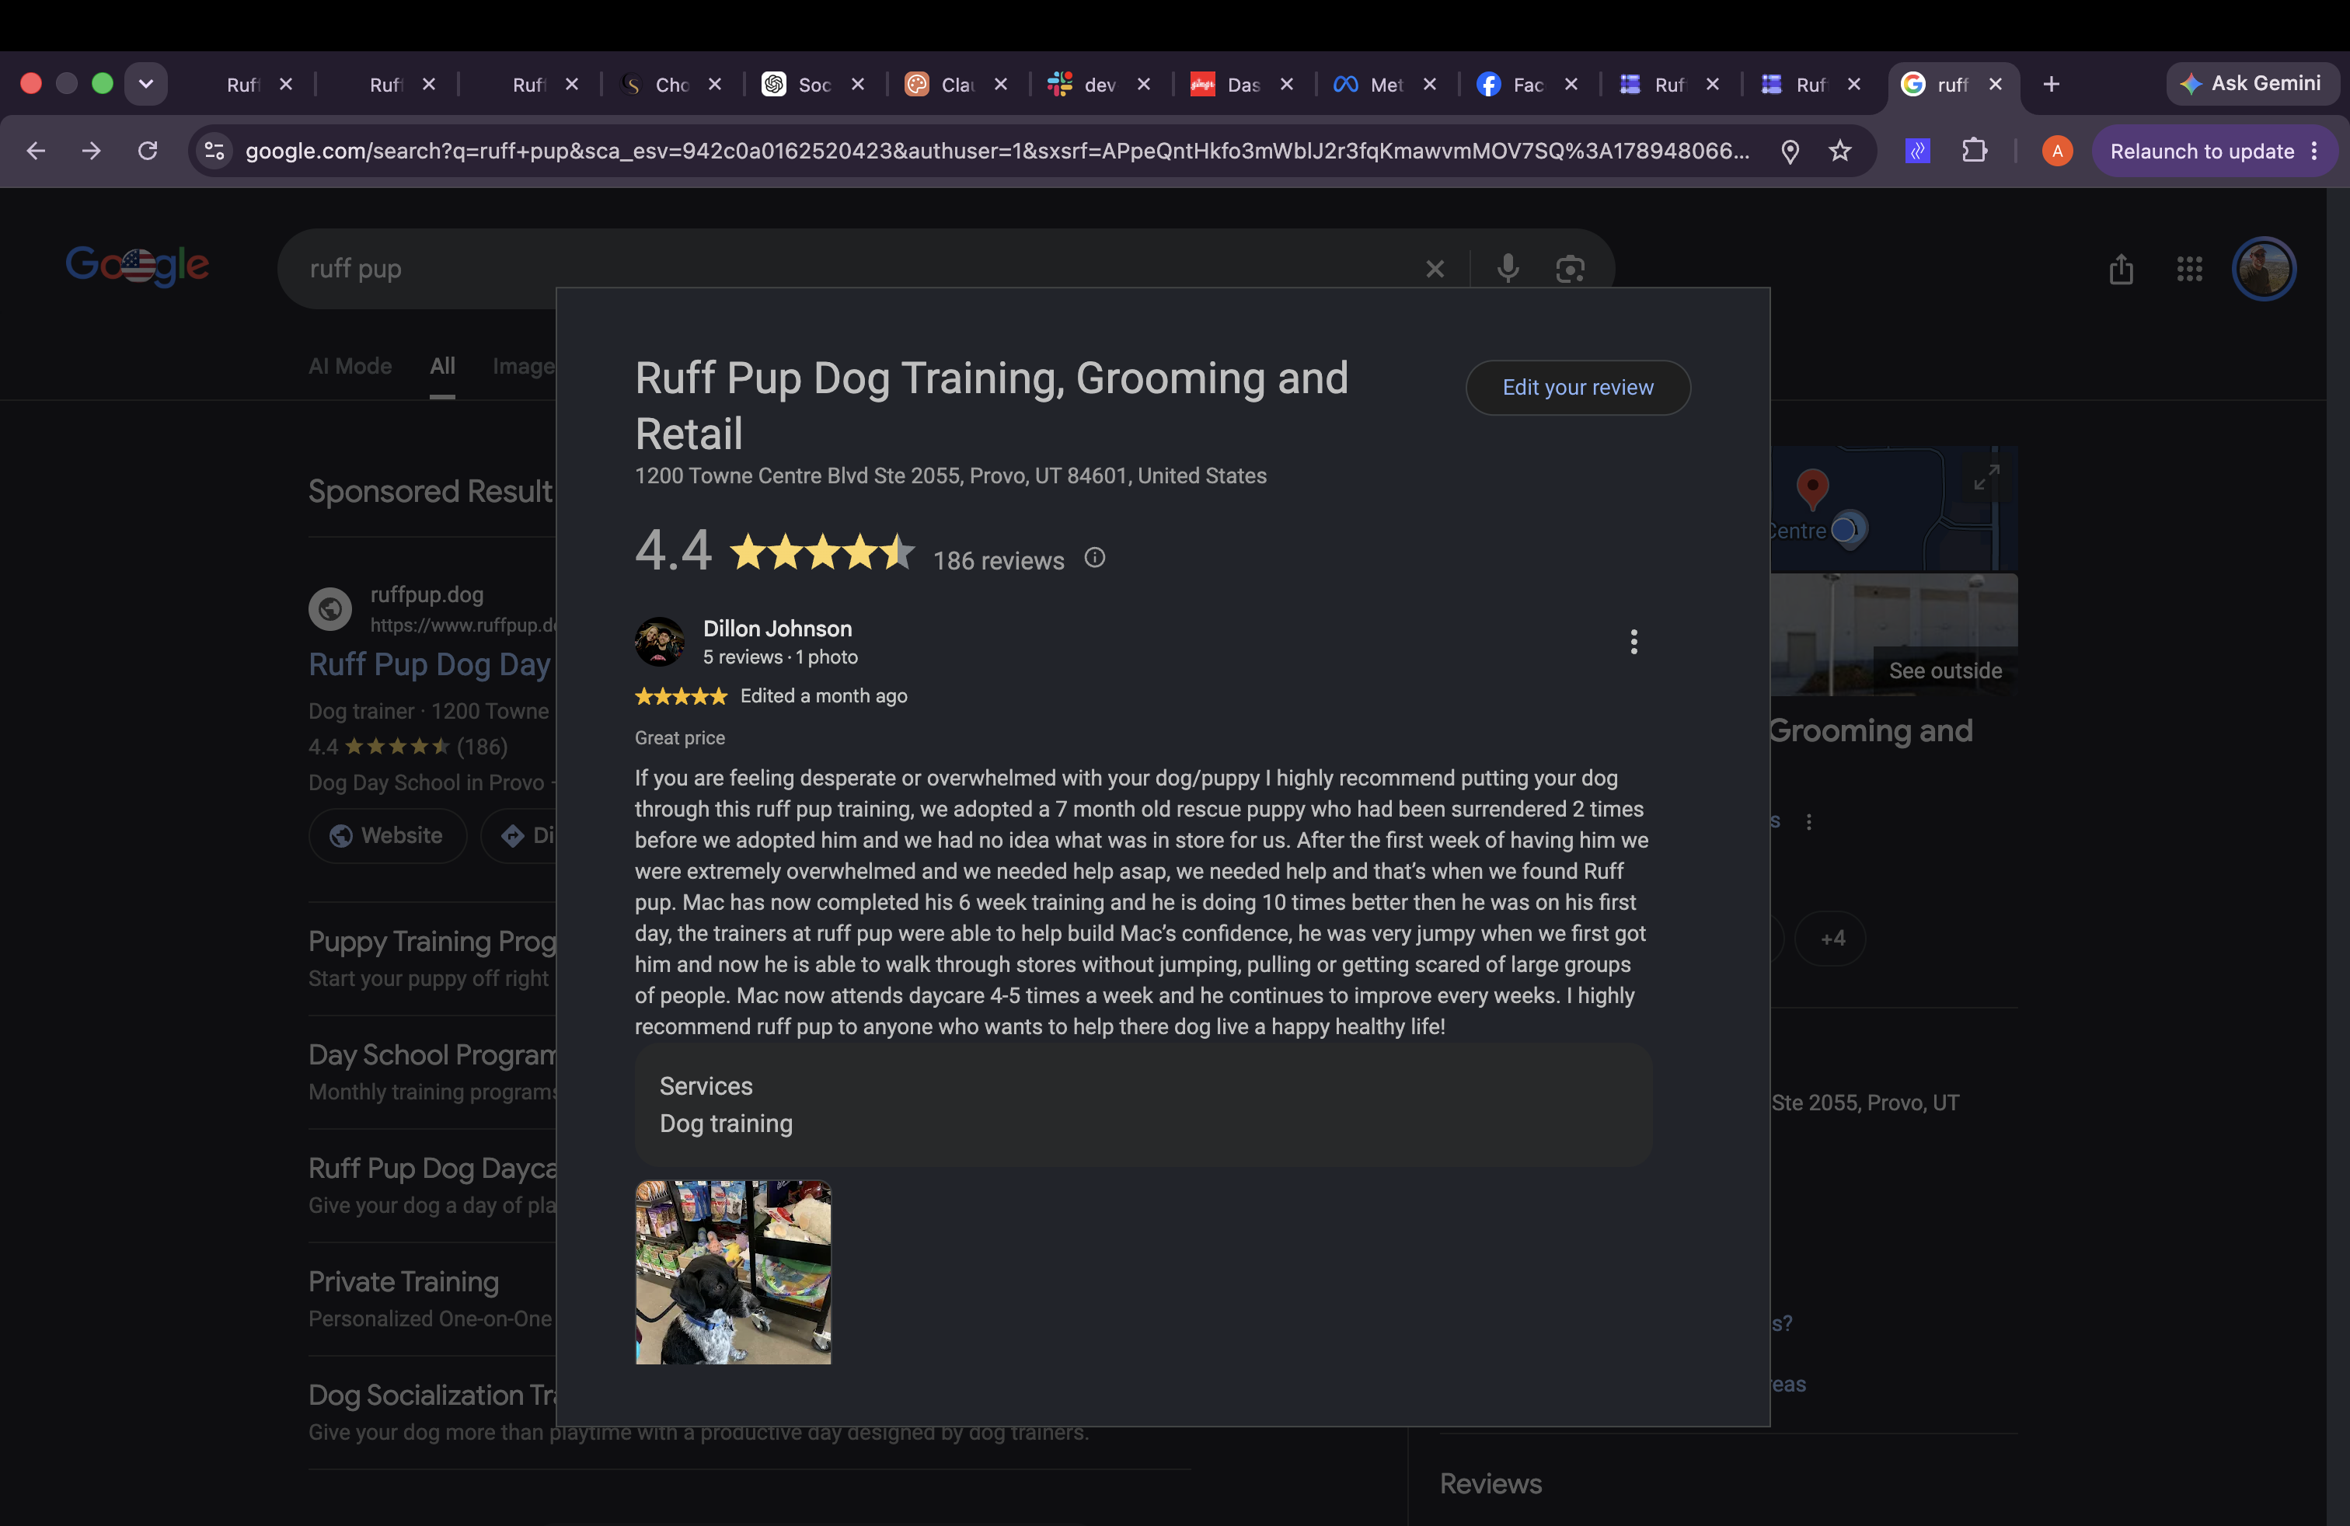
Task: Open three-dot menu in knowledge panel
Action: coord(1808,822)
